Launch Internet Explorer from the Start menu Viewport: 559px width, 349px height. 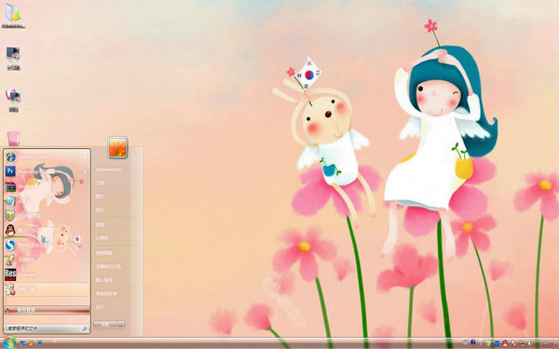coord(47,156)
